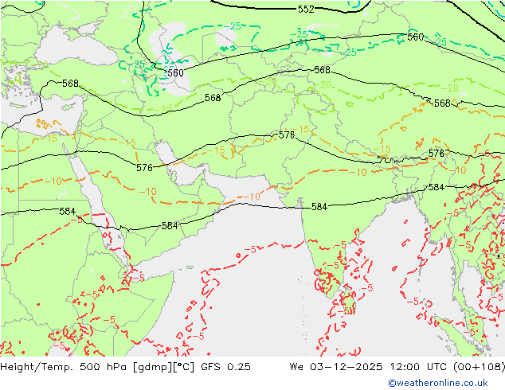Click the 560 label beside the Caspian Sea
The height and width of the screenshot is (390, 505).
175,72
